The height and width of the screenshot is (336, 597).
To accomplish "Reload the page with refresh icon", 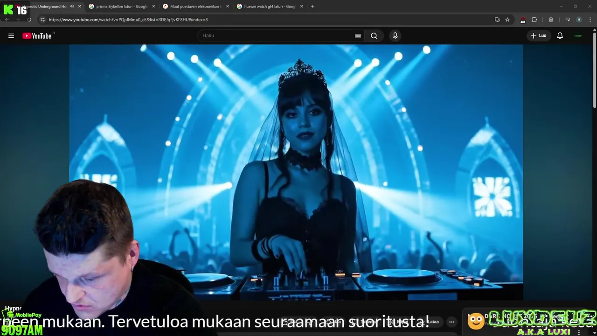I will point(29,20).
